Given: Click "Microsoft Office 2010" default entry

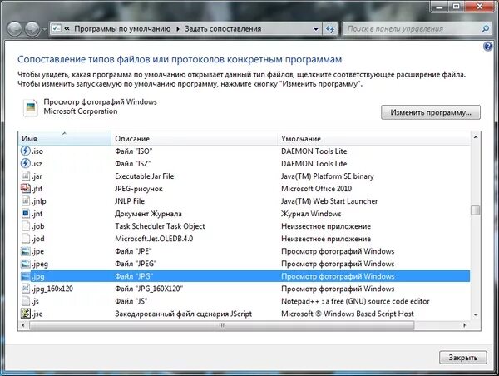Looking at the screenshot, I should click(x=316, y=189).
